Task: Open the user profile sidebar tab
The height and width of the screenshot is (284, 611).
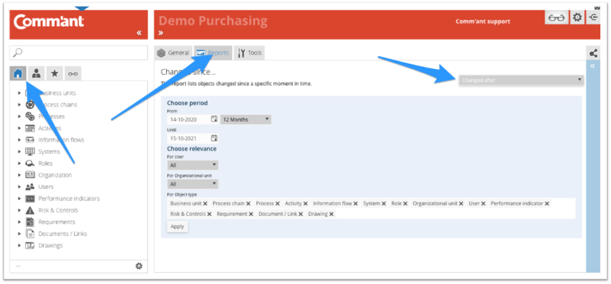Action: [36, 73]
